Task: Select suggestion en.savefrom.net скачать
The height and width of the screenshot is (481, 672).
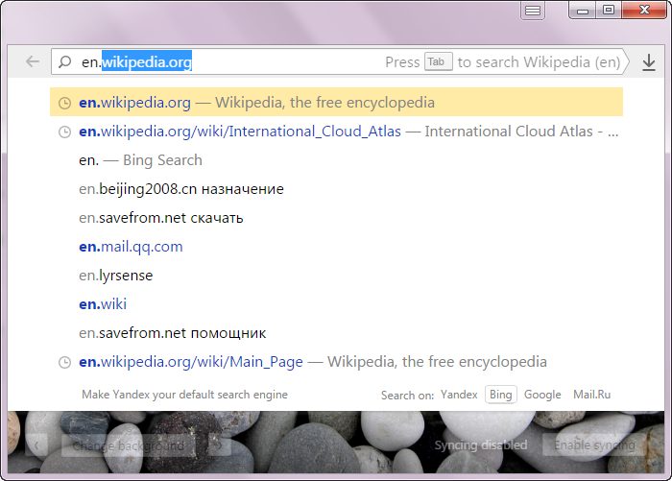Action: coord(336,218)
